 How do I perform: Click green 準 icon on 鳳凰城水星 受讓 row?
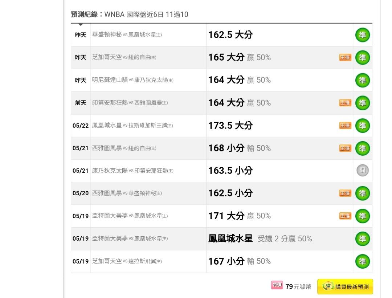(x=362, y=239)
